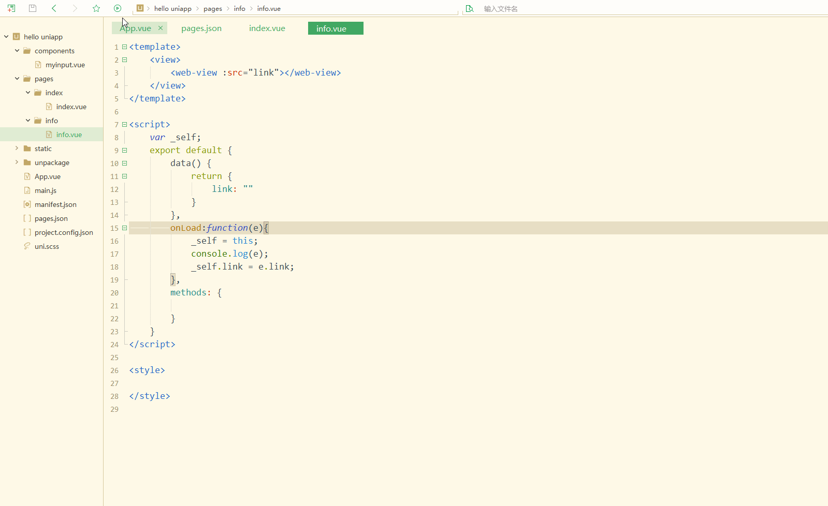The image size is (828, 506).
Task: Click the run play icon
Action: [118, 8]
